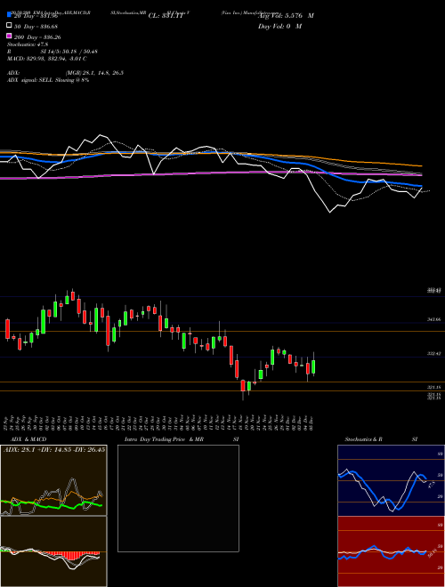Viewport: 445px width, 587px height.
Task: Click the 'Avg Vol: 5.576 M' text
Action: [286, 16]
